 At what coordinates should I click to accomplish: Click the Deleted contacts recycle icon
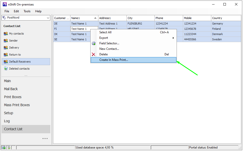6,69
